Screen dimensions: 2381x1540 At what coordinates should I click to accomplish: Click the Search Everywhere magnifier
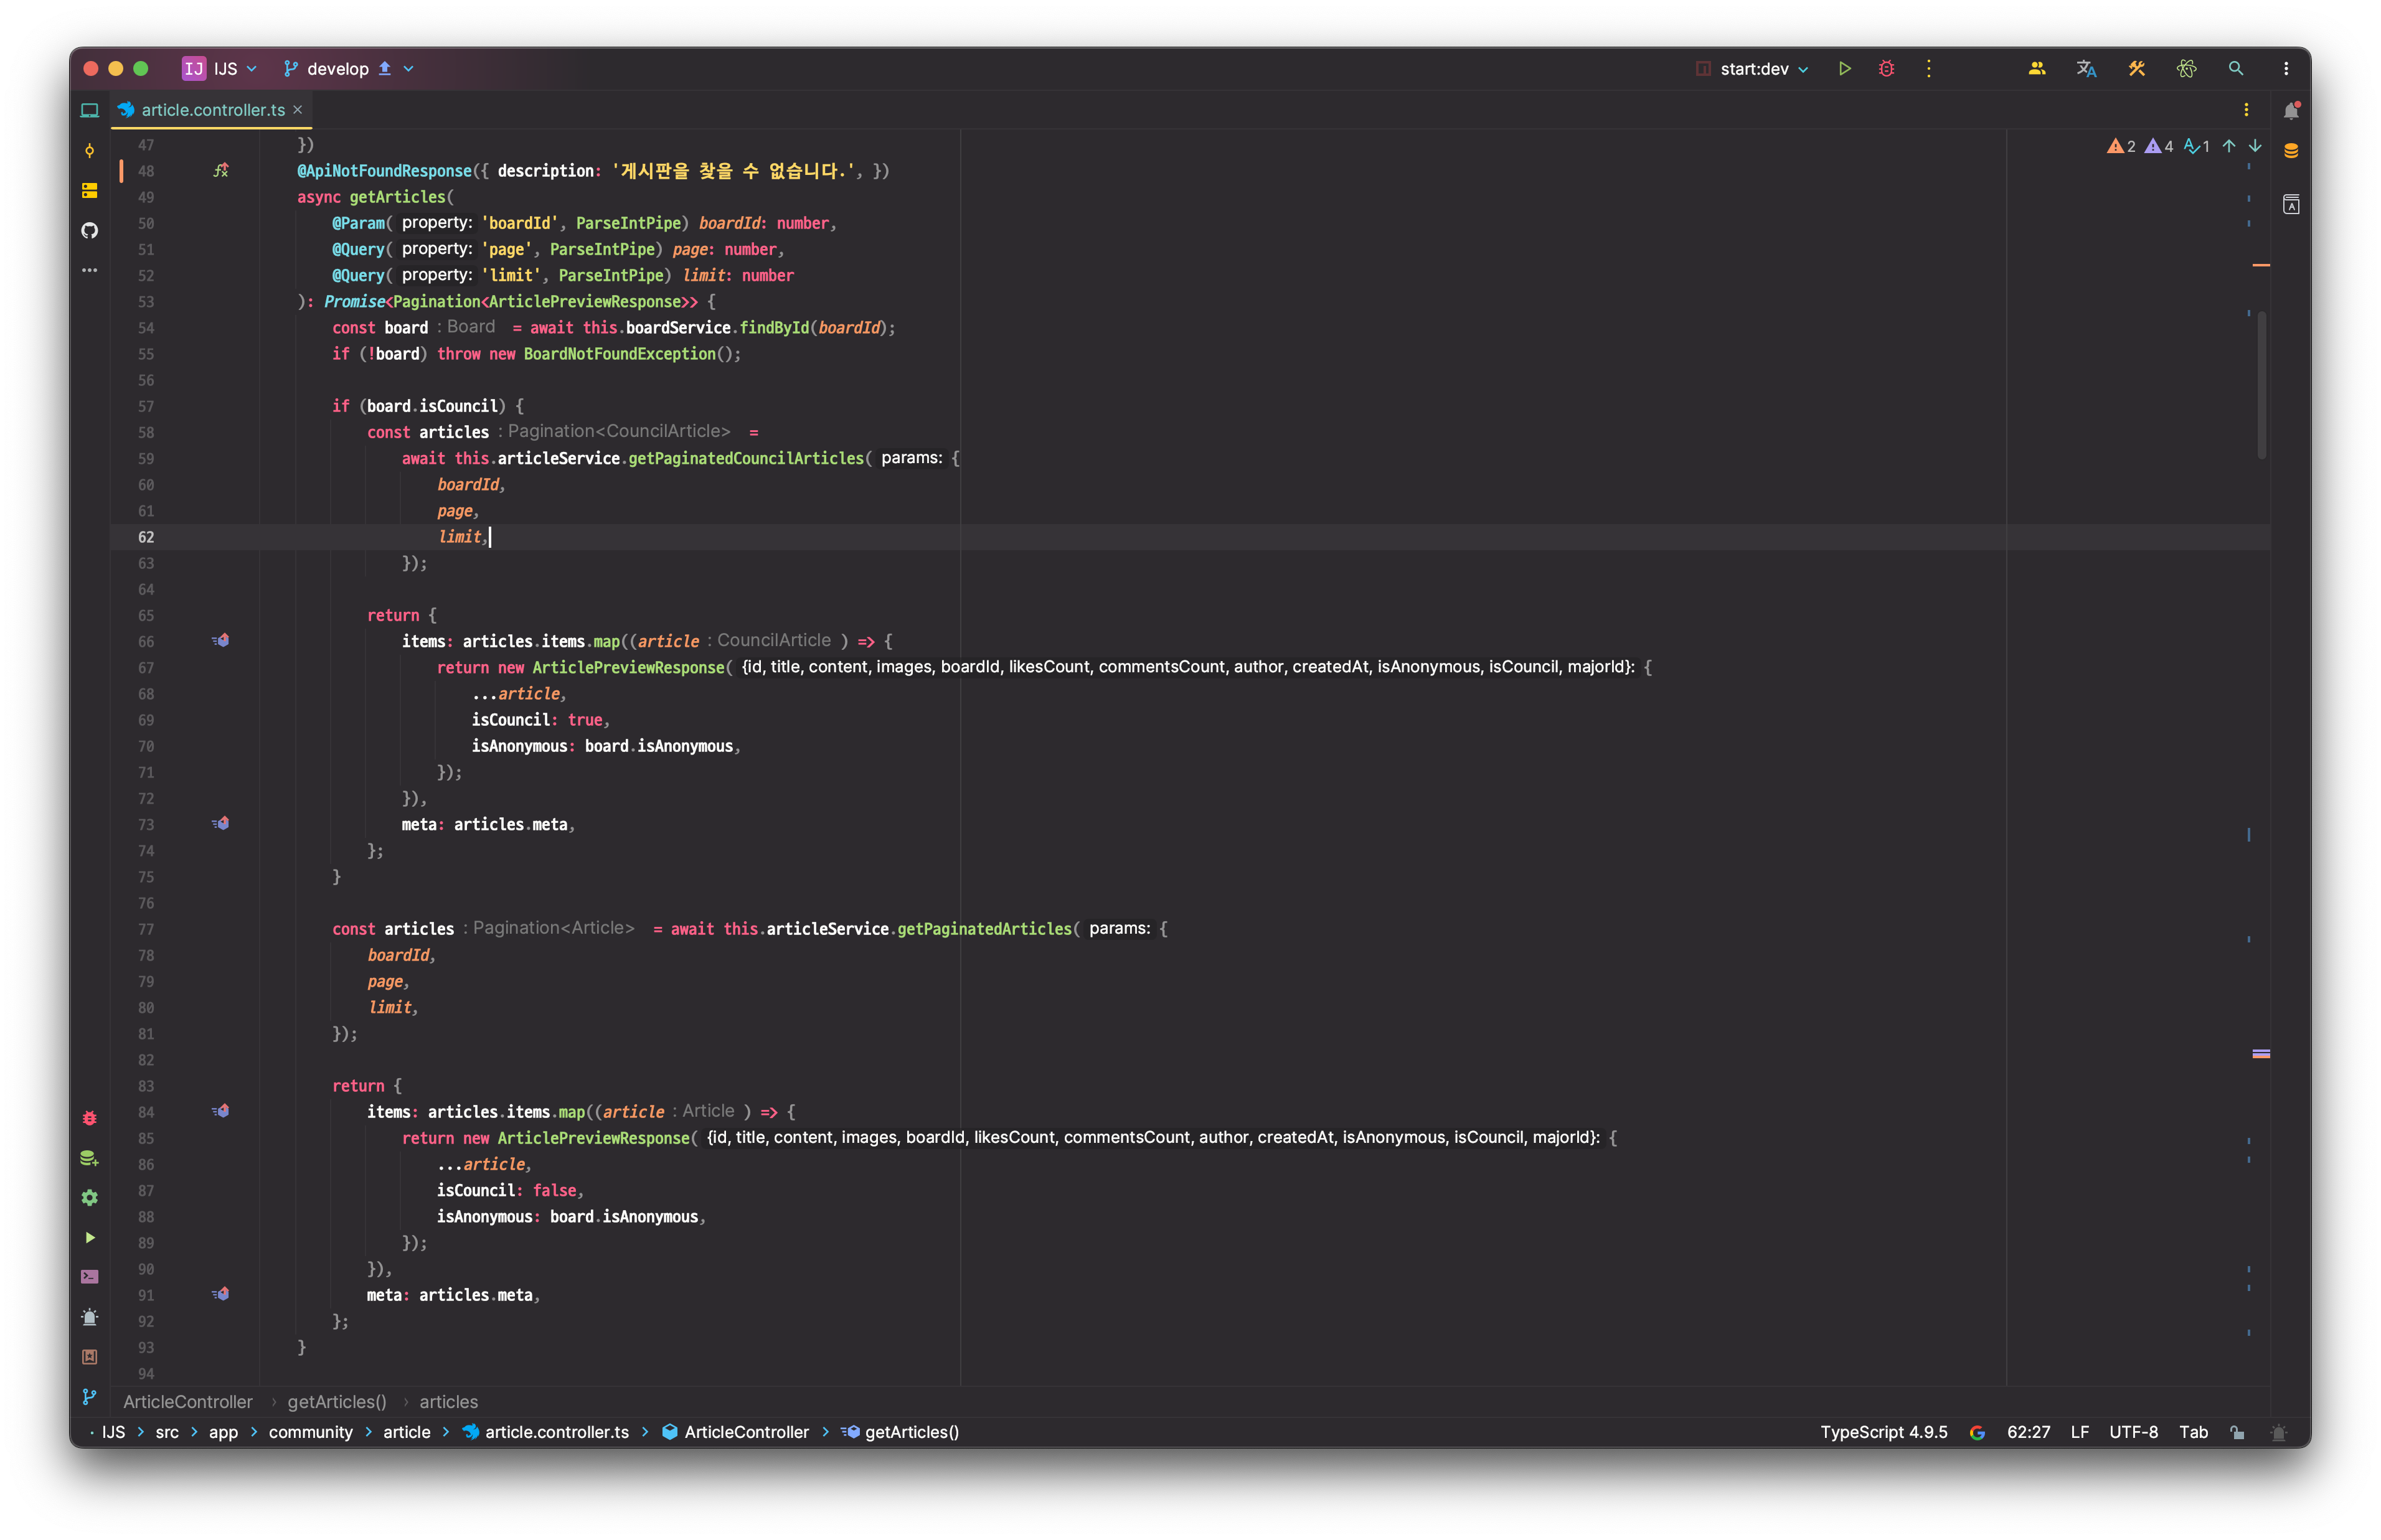pyautogui.click(x=2236, y=69)
